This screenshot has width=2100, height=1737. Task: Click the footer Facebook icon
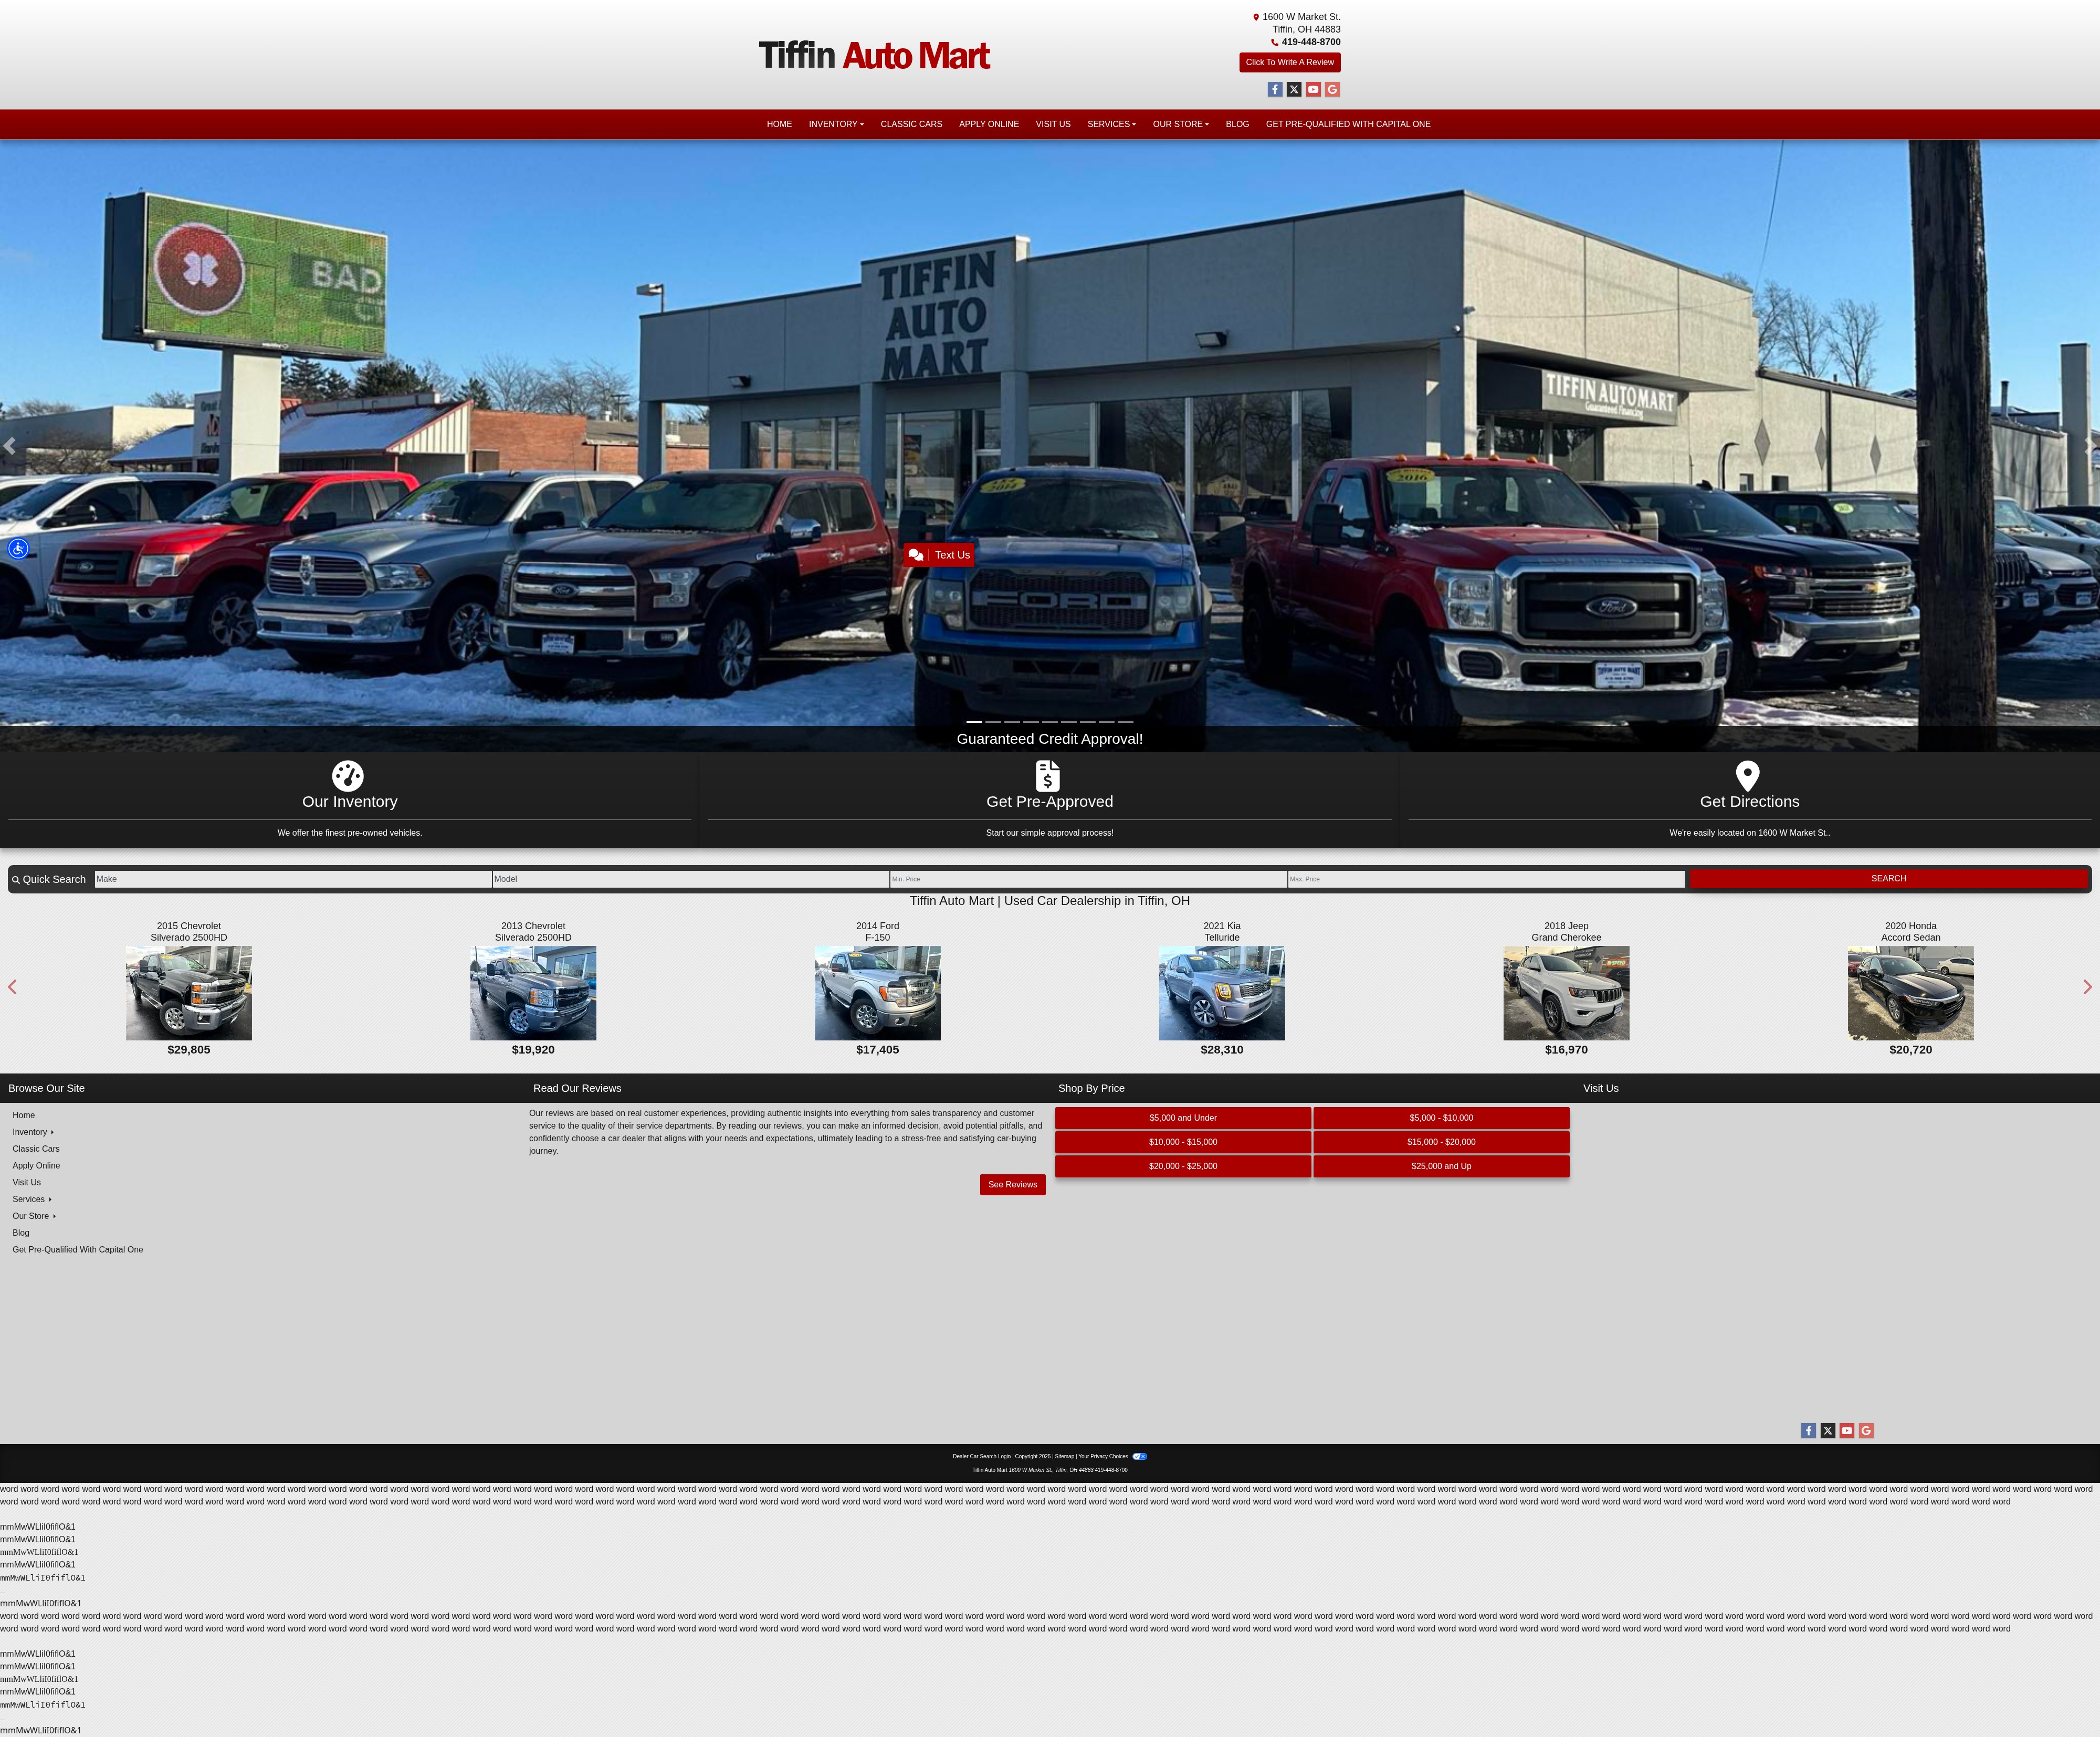[1808, 1430]
